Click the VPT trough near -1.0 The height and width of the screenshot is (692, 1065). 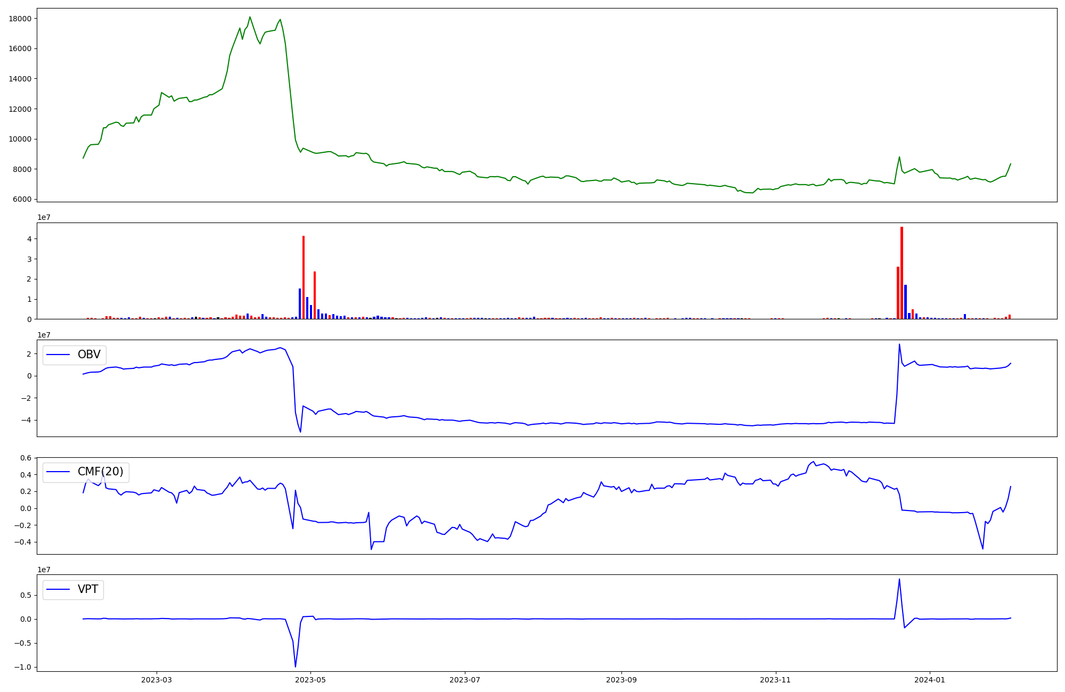pos(296,666)
